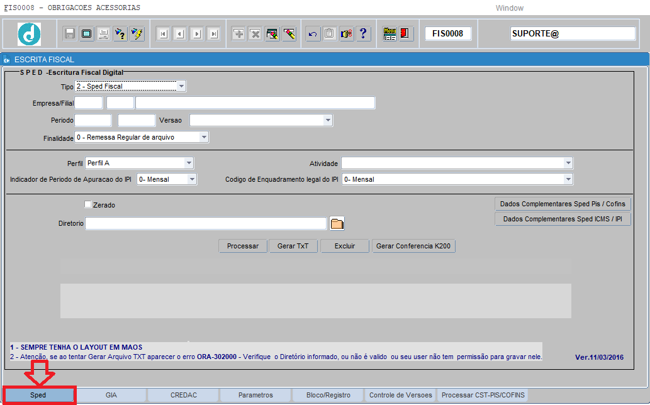Expand the Perfil dropdown
This screenshot has width=650, height=405.
point(189,163)
